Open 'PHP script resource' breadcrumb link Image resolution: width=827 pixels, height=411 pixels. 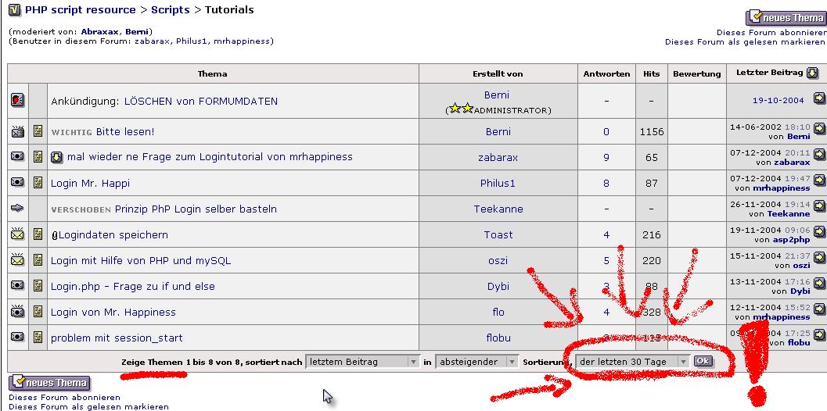pyautogui.click(x=81, y=10)
